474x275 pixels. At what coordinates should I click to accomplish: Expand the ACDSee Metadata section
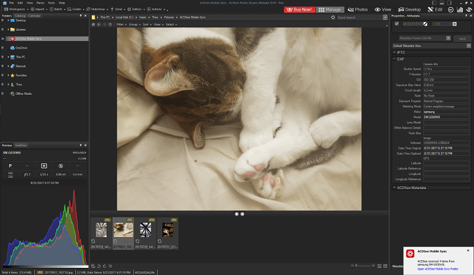pyautogui.click(x=395, y=187)
